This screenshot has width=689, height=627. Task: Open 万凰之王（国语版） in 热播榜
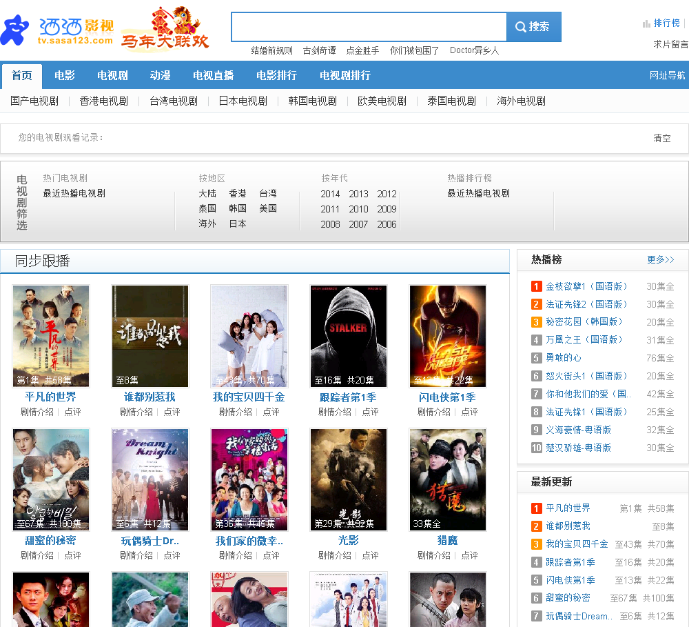[x=584, y=340]
